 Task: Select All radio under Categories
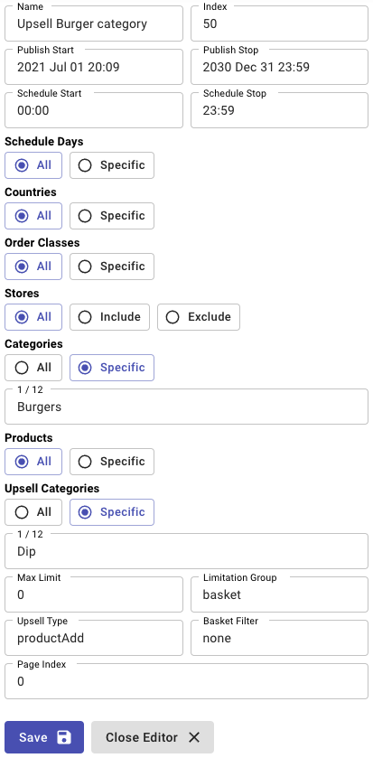(x=33, y=368)
